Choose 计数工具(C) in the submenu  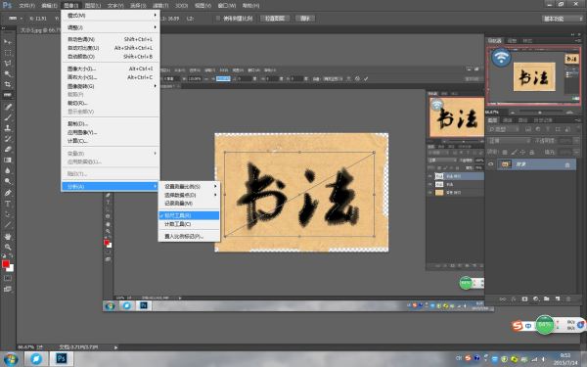click(189, 224)
